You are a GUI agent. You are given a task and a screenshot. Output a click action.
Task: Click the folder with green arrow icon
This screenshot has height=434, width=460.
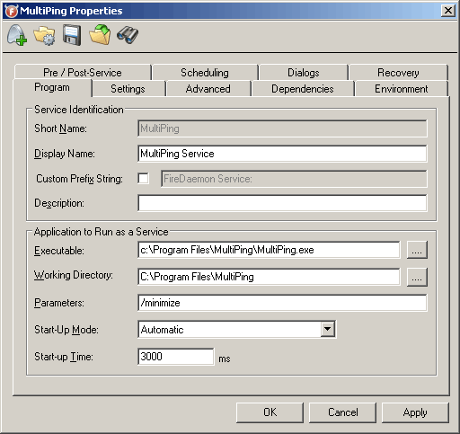[x=100, y=35]
